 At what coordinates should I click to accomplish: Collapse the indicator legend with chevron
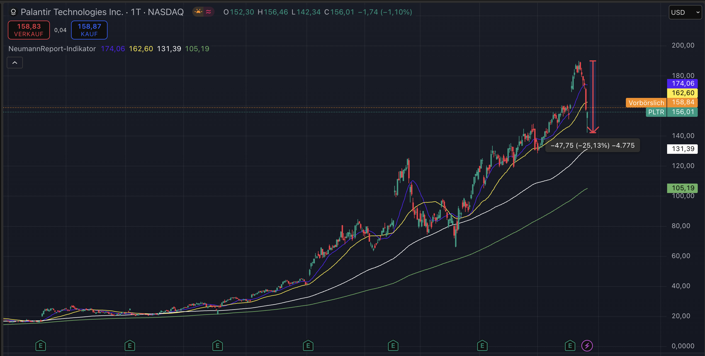point(15,63)
